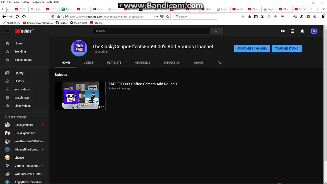Switch to the CHANNELS tab
The height and width of the screenshot is (184, 327).
click(x=143, y=63)
